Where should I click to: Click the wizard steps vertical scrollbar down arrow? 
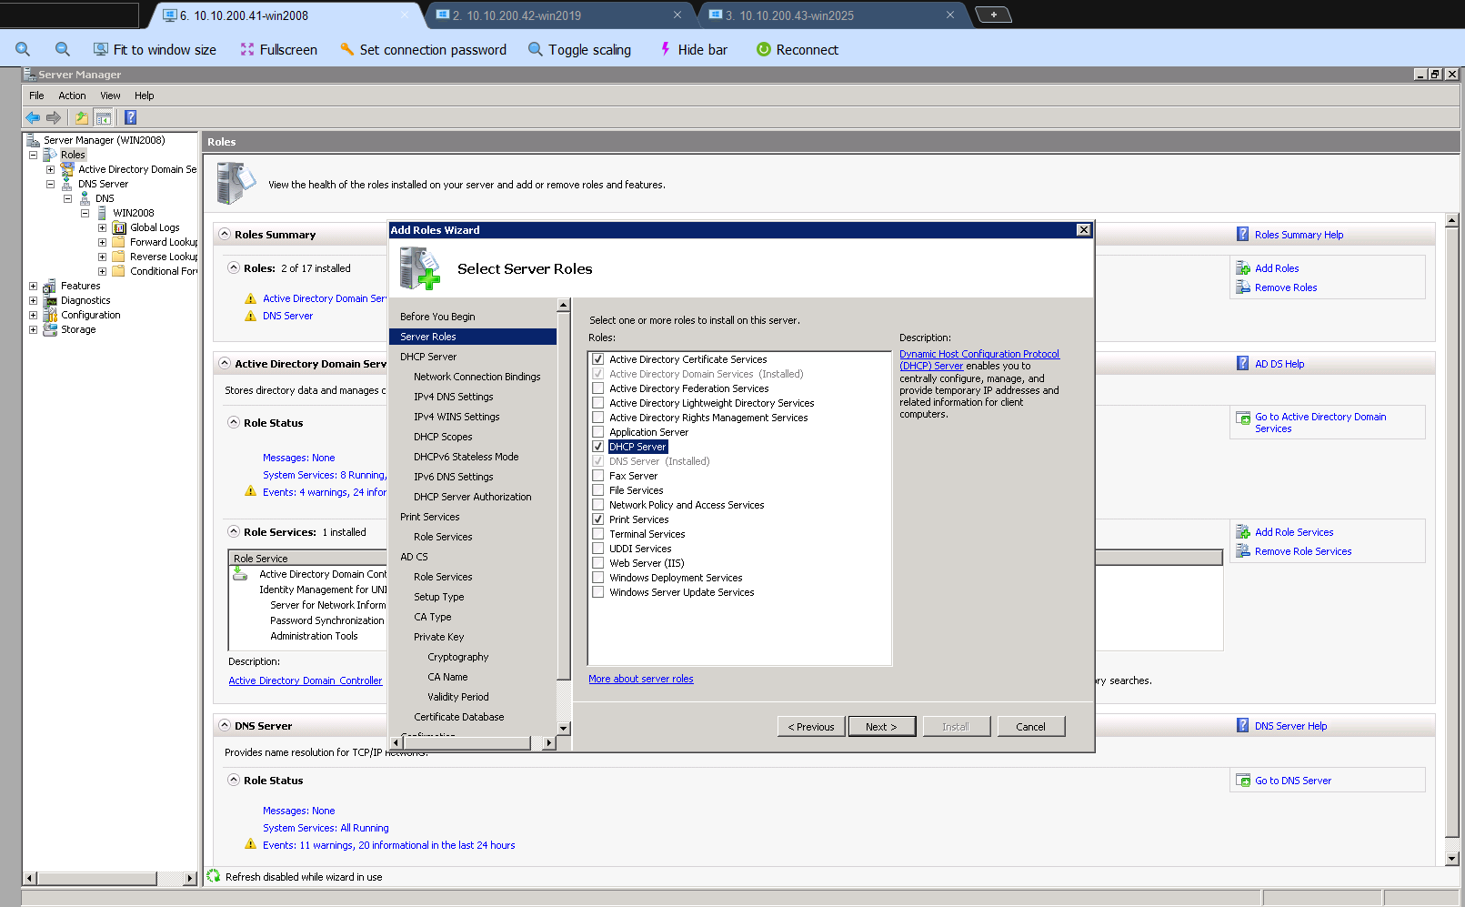point(564,728)
